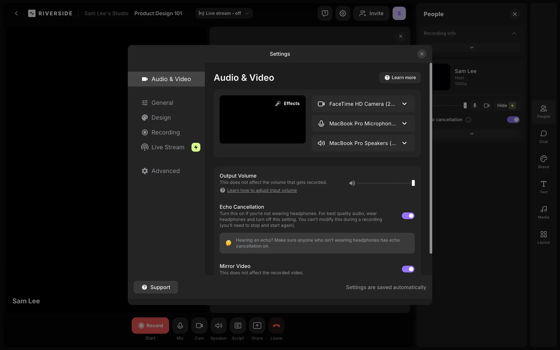Open the Brand panel in sidebar
The image size is (560, 350).
point(543,162)
